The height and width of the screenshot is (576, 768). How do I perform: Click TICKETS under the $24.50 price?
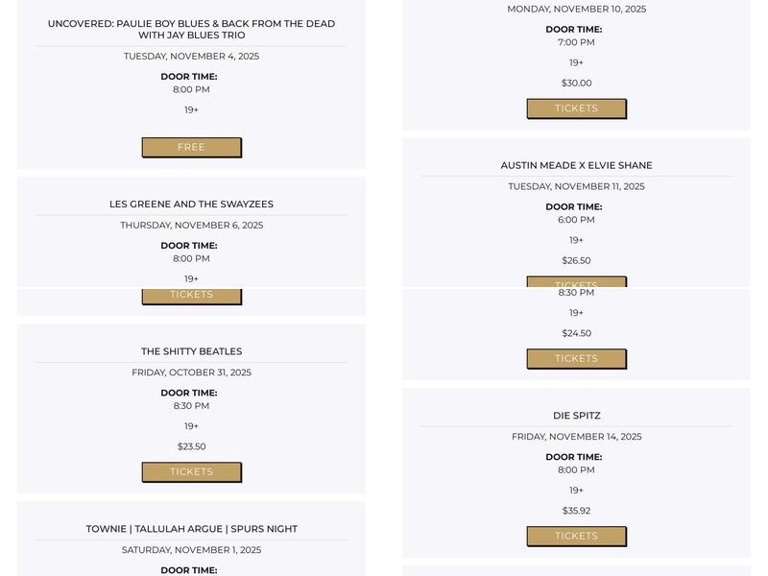pos(576,358)
